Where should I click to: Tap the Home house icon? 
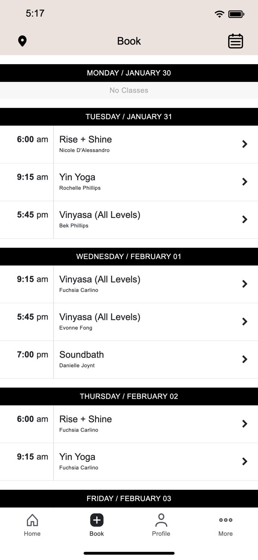[32, 520]
